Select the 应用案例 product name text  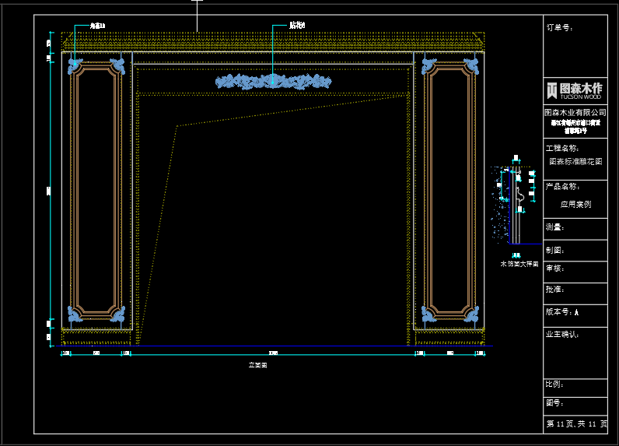click(575, 204)
